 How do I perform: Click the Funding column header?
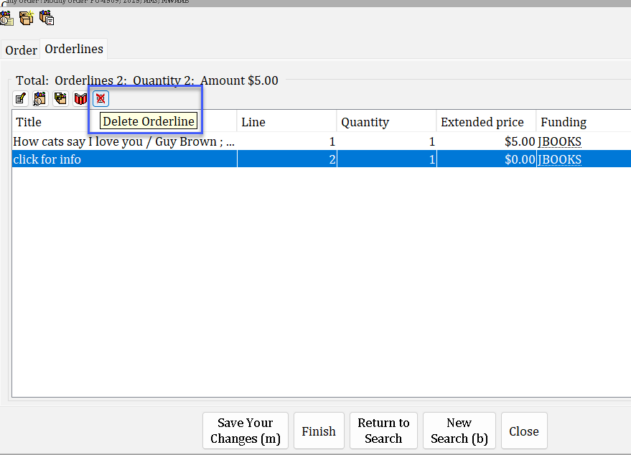pos(564,122)
